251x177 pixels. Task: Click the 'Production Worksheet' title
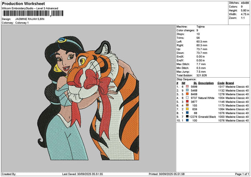[x=23, y=3]
